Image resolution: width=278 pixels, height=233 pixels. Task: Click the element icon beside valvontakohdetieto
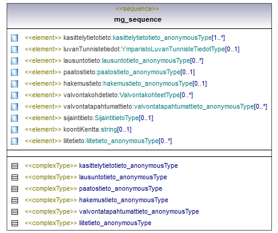(x=14, y=95)
